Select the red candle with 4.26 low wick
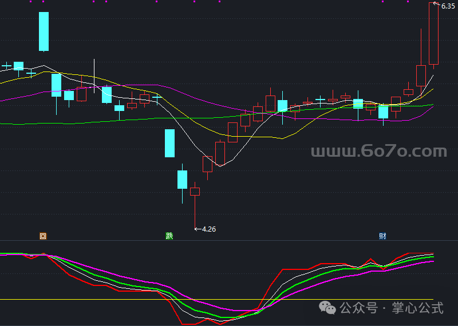The width and height of the screenshot is (458, 326). pos(195,192)
